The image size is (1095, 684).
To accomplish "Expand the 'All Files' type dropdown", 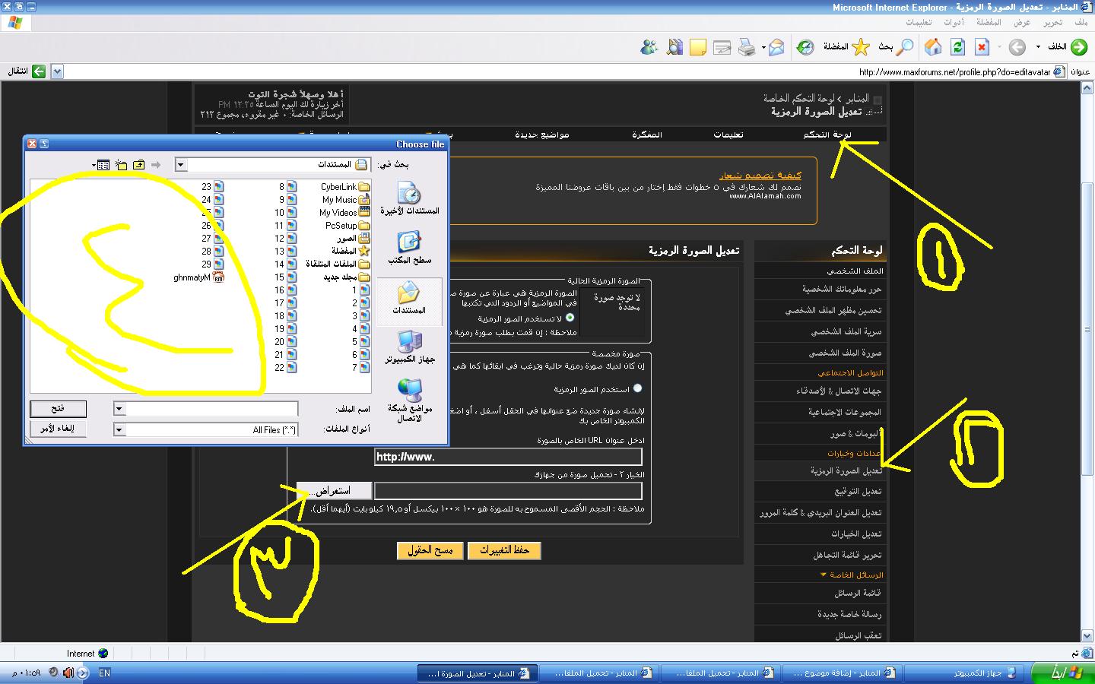I will (119, 429).
